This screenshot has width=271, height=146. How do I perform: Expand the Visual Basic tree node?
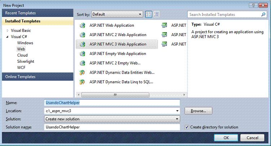point(8,31)
